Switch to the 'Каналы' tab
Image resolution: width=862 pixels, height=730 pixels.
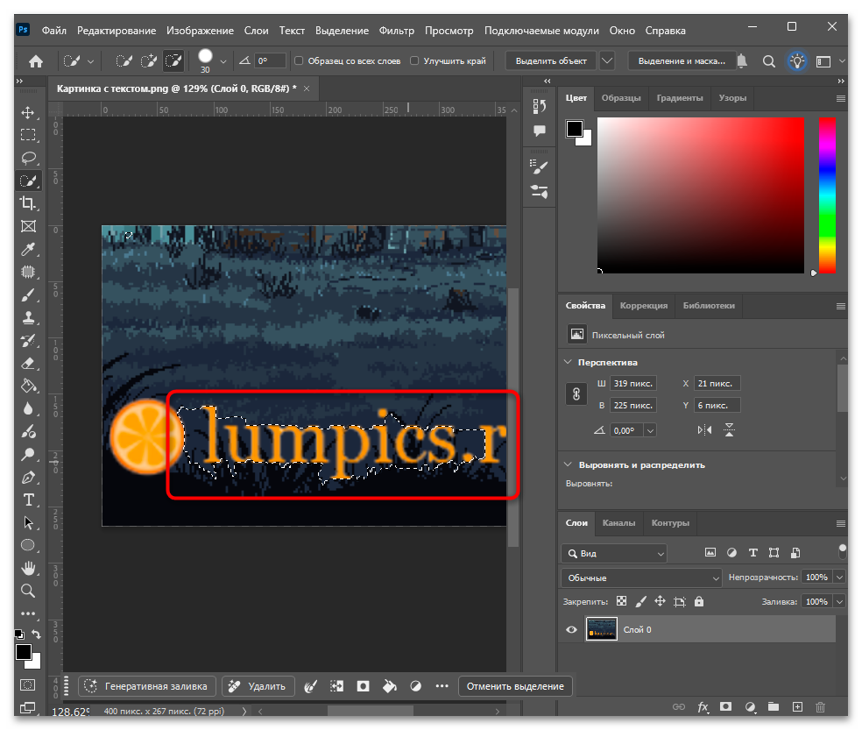click(x=618, y=523)
